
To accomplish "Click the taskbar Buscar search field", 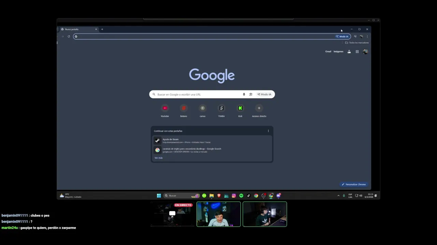I will pos(181,196).
